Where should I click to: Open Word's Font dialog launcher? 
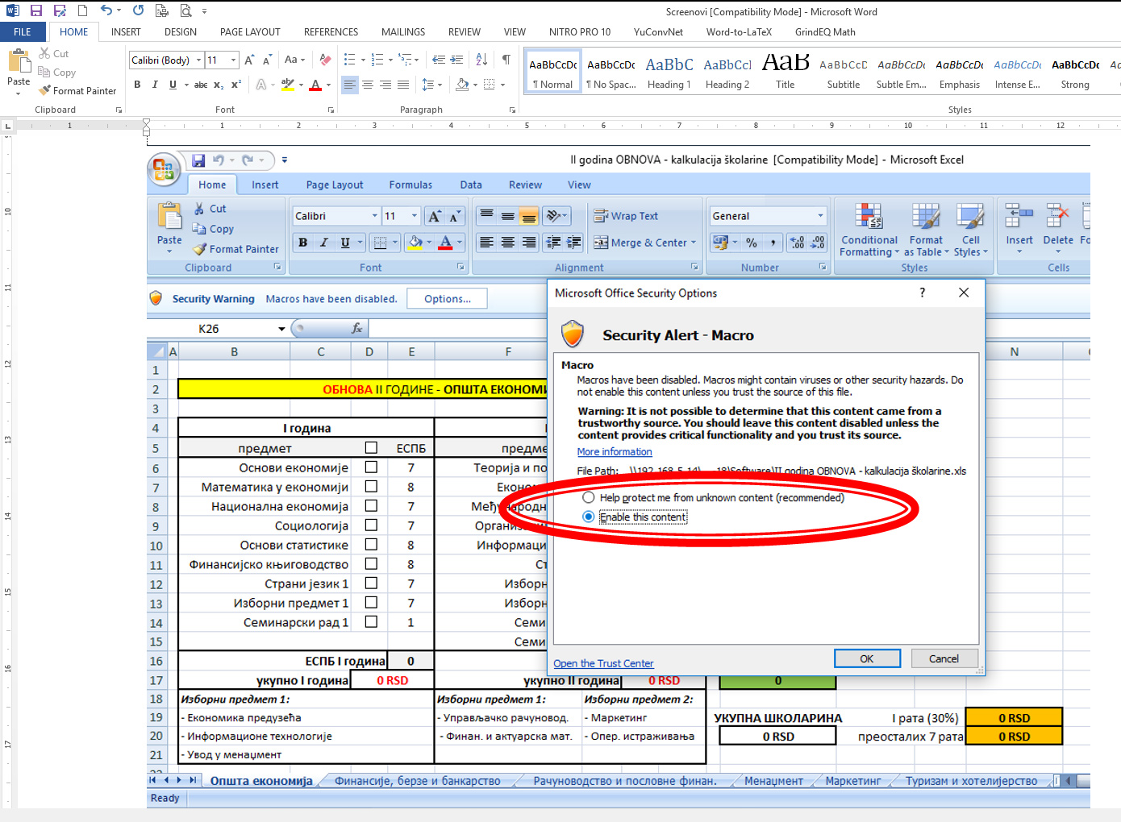(x=331, y=110)
